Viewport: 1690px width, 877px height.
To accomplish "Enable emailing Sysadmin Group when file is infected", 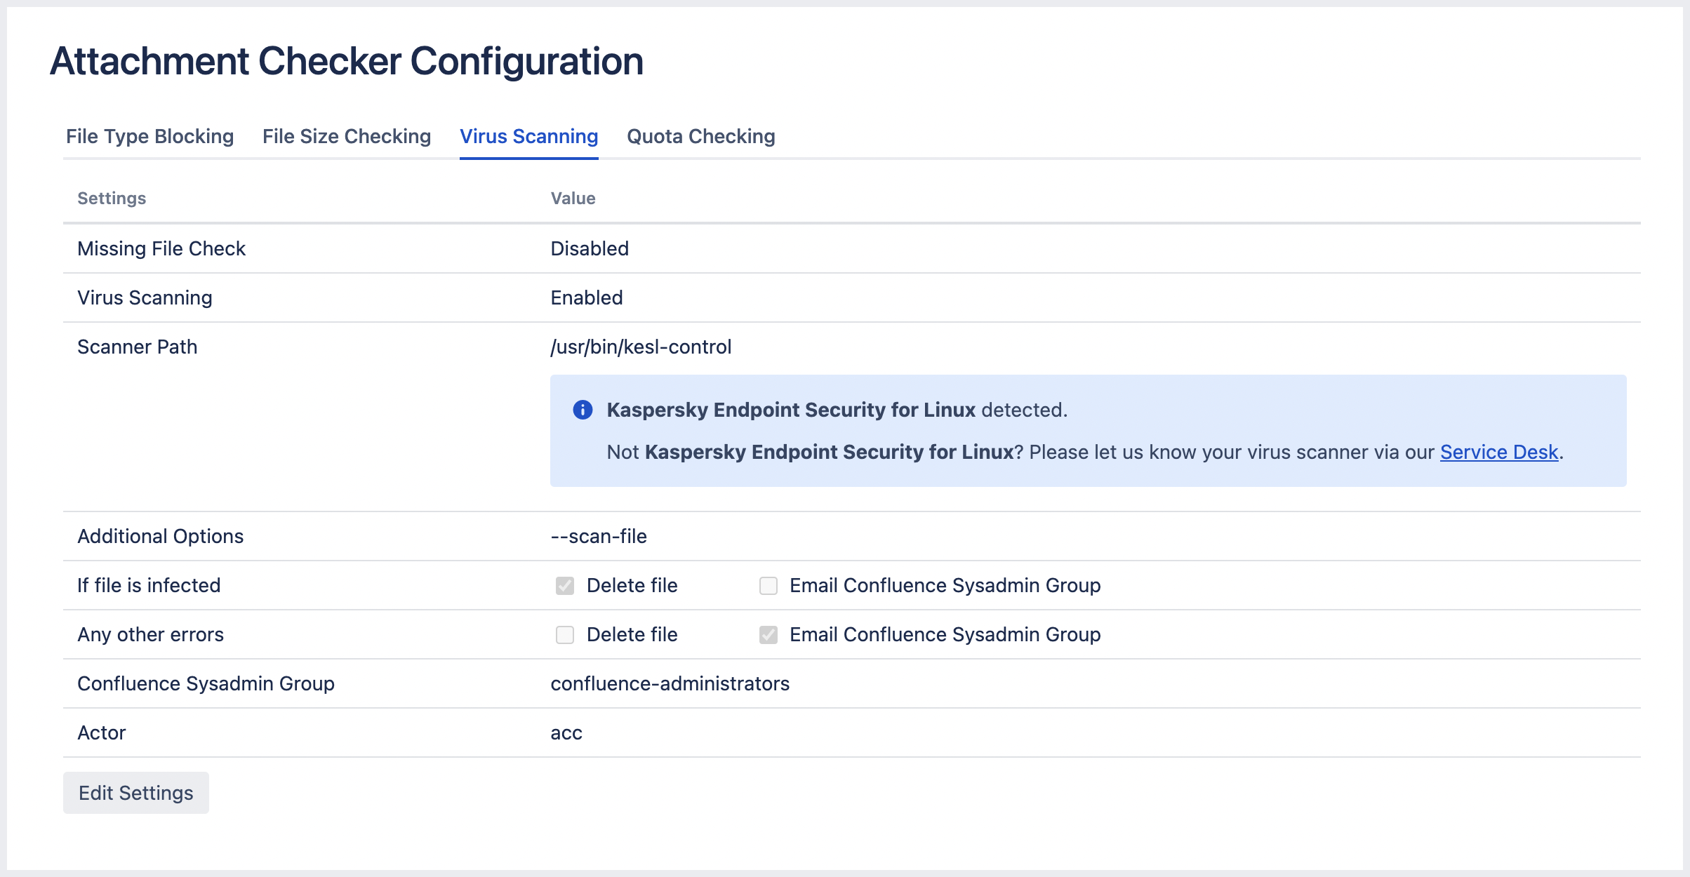I will tap(769, 586).
